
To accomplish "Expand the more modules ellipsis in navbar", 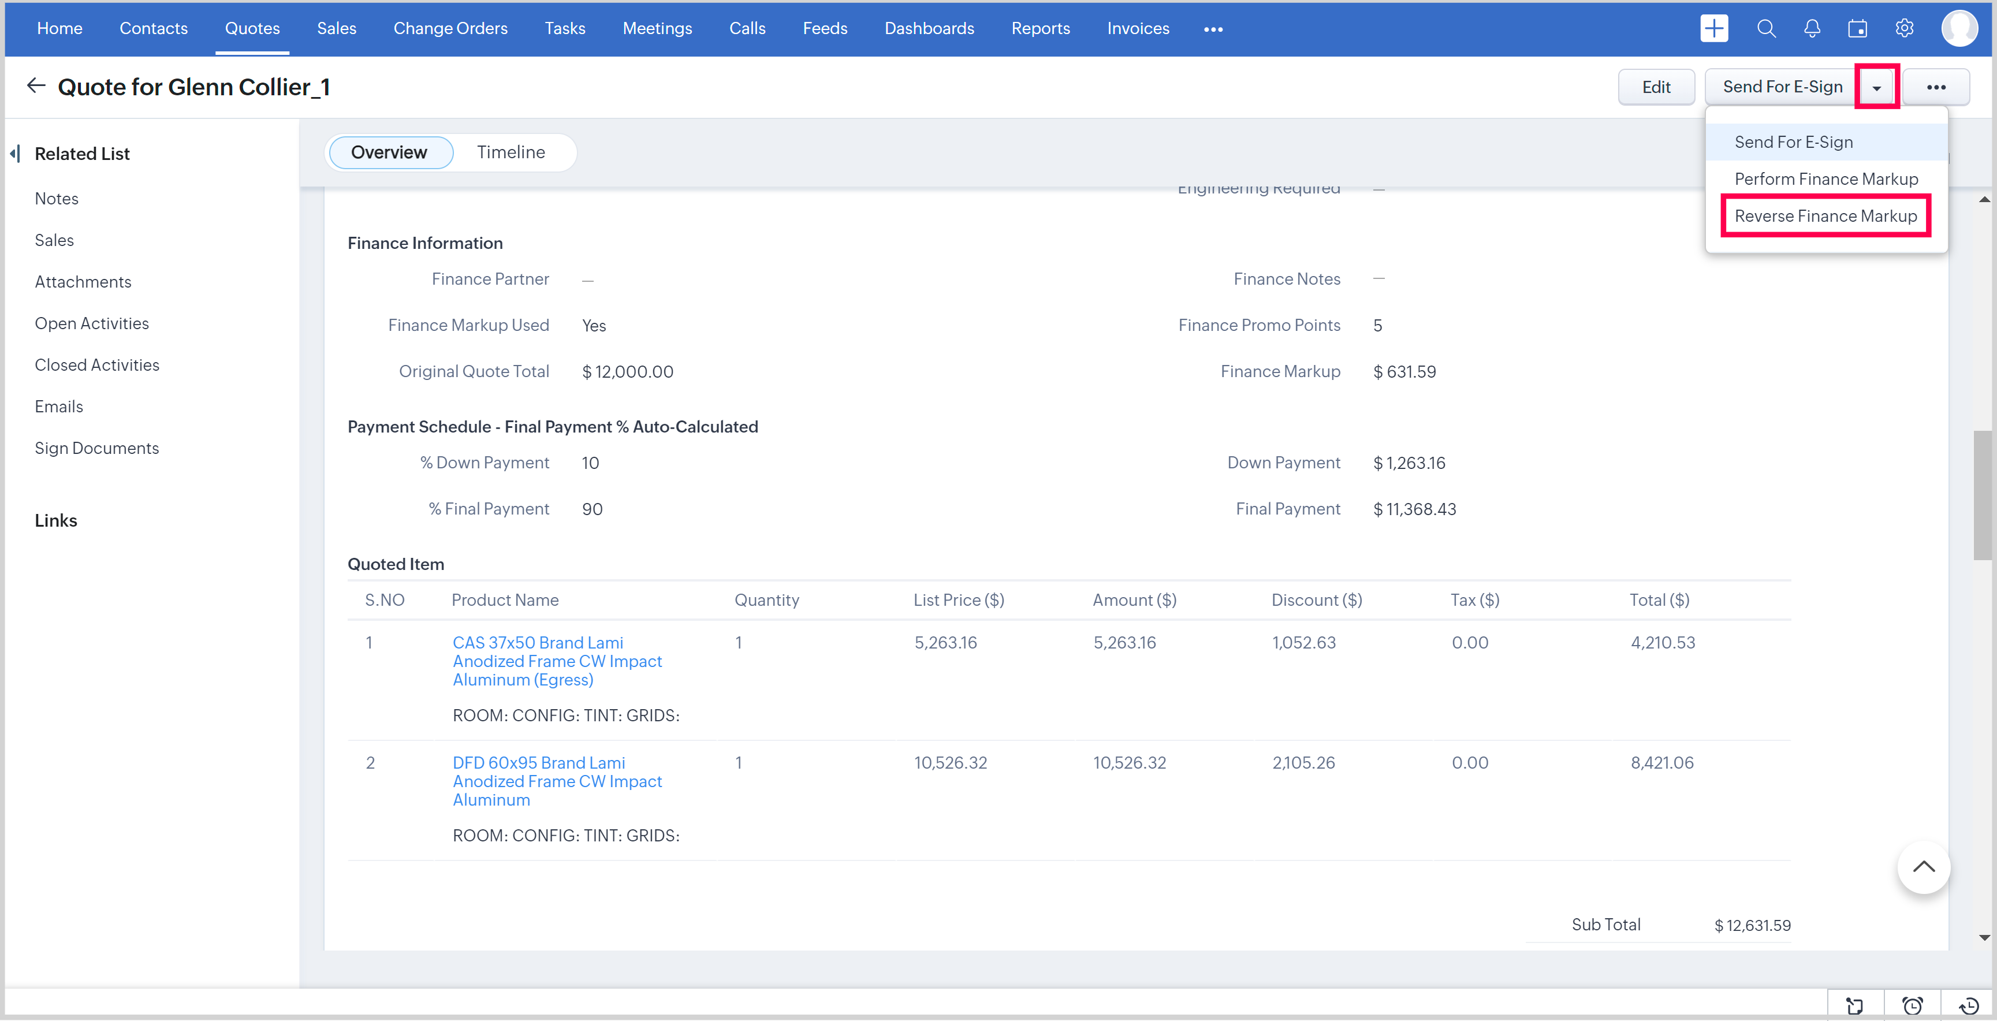I will [x=1213, y=29].
